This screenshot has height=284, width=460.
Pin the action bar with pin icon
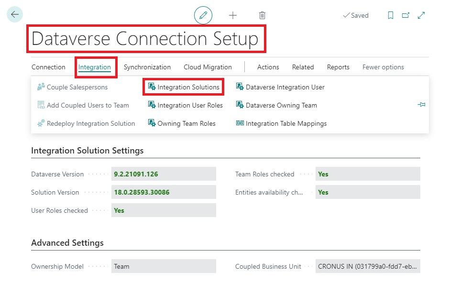tap(421, 105)
